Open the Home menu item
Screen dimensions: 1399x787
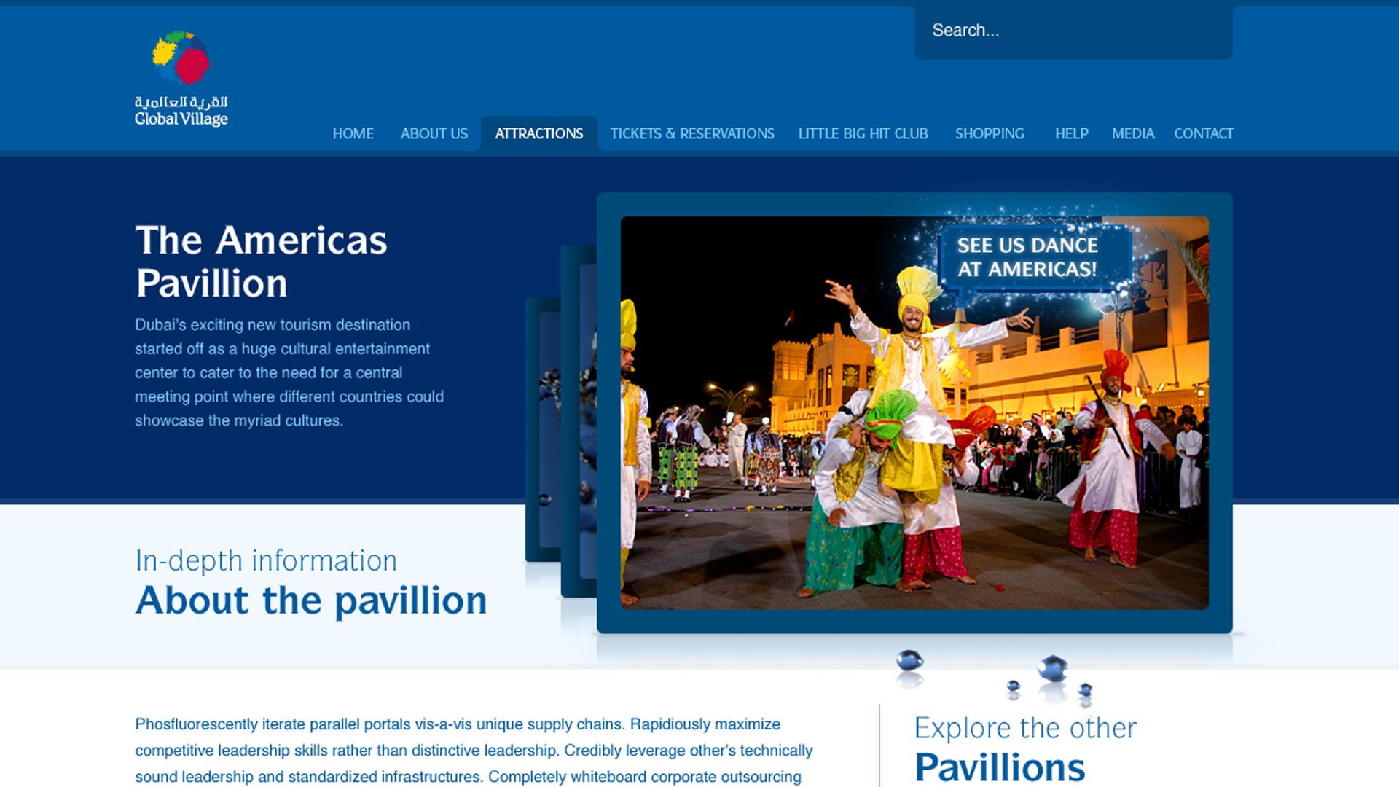(x=353, y=134)
